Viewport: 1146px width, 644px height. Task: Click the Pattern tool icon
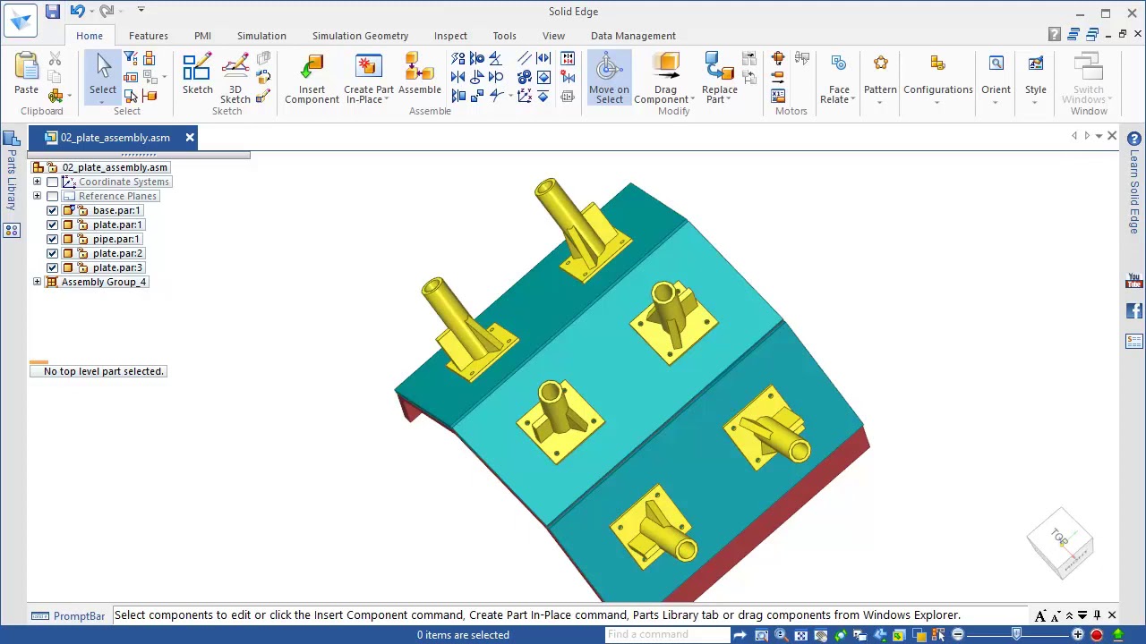point(880,64)
